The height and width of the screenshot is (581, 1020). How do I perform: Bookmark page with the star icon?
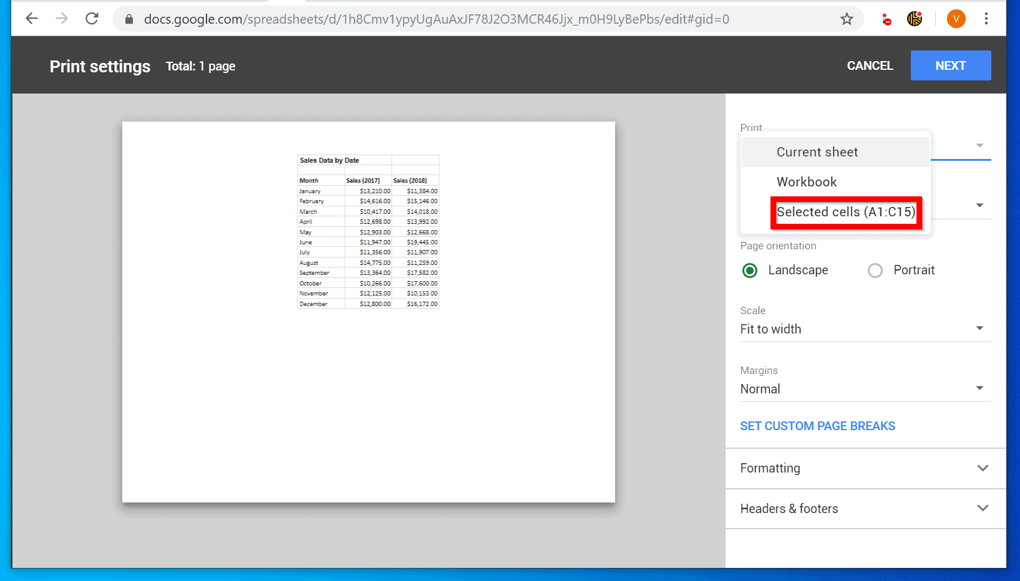point(847,19)
